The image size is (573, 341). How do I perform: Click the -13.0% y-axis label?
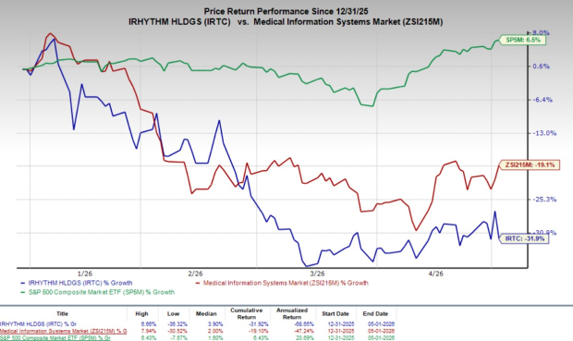tap(544, 133)
